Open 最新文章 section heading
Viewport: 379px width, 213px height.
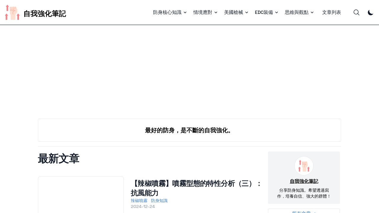tap(58, 159)
